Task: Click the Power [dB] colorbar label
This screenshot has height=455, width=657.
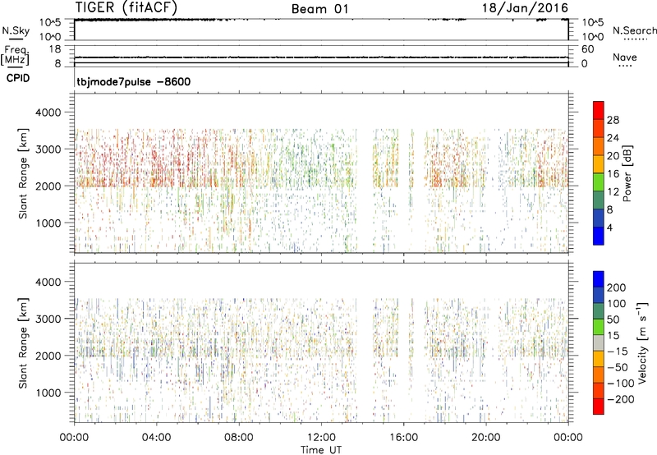Action: (x=627, y=173)
